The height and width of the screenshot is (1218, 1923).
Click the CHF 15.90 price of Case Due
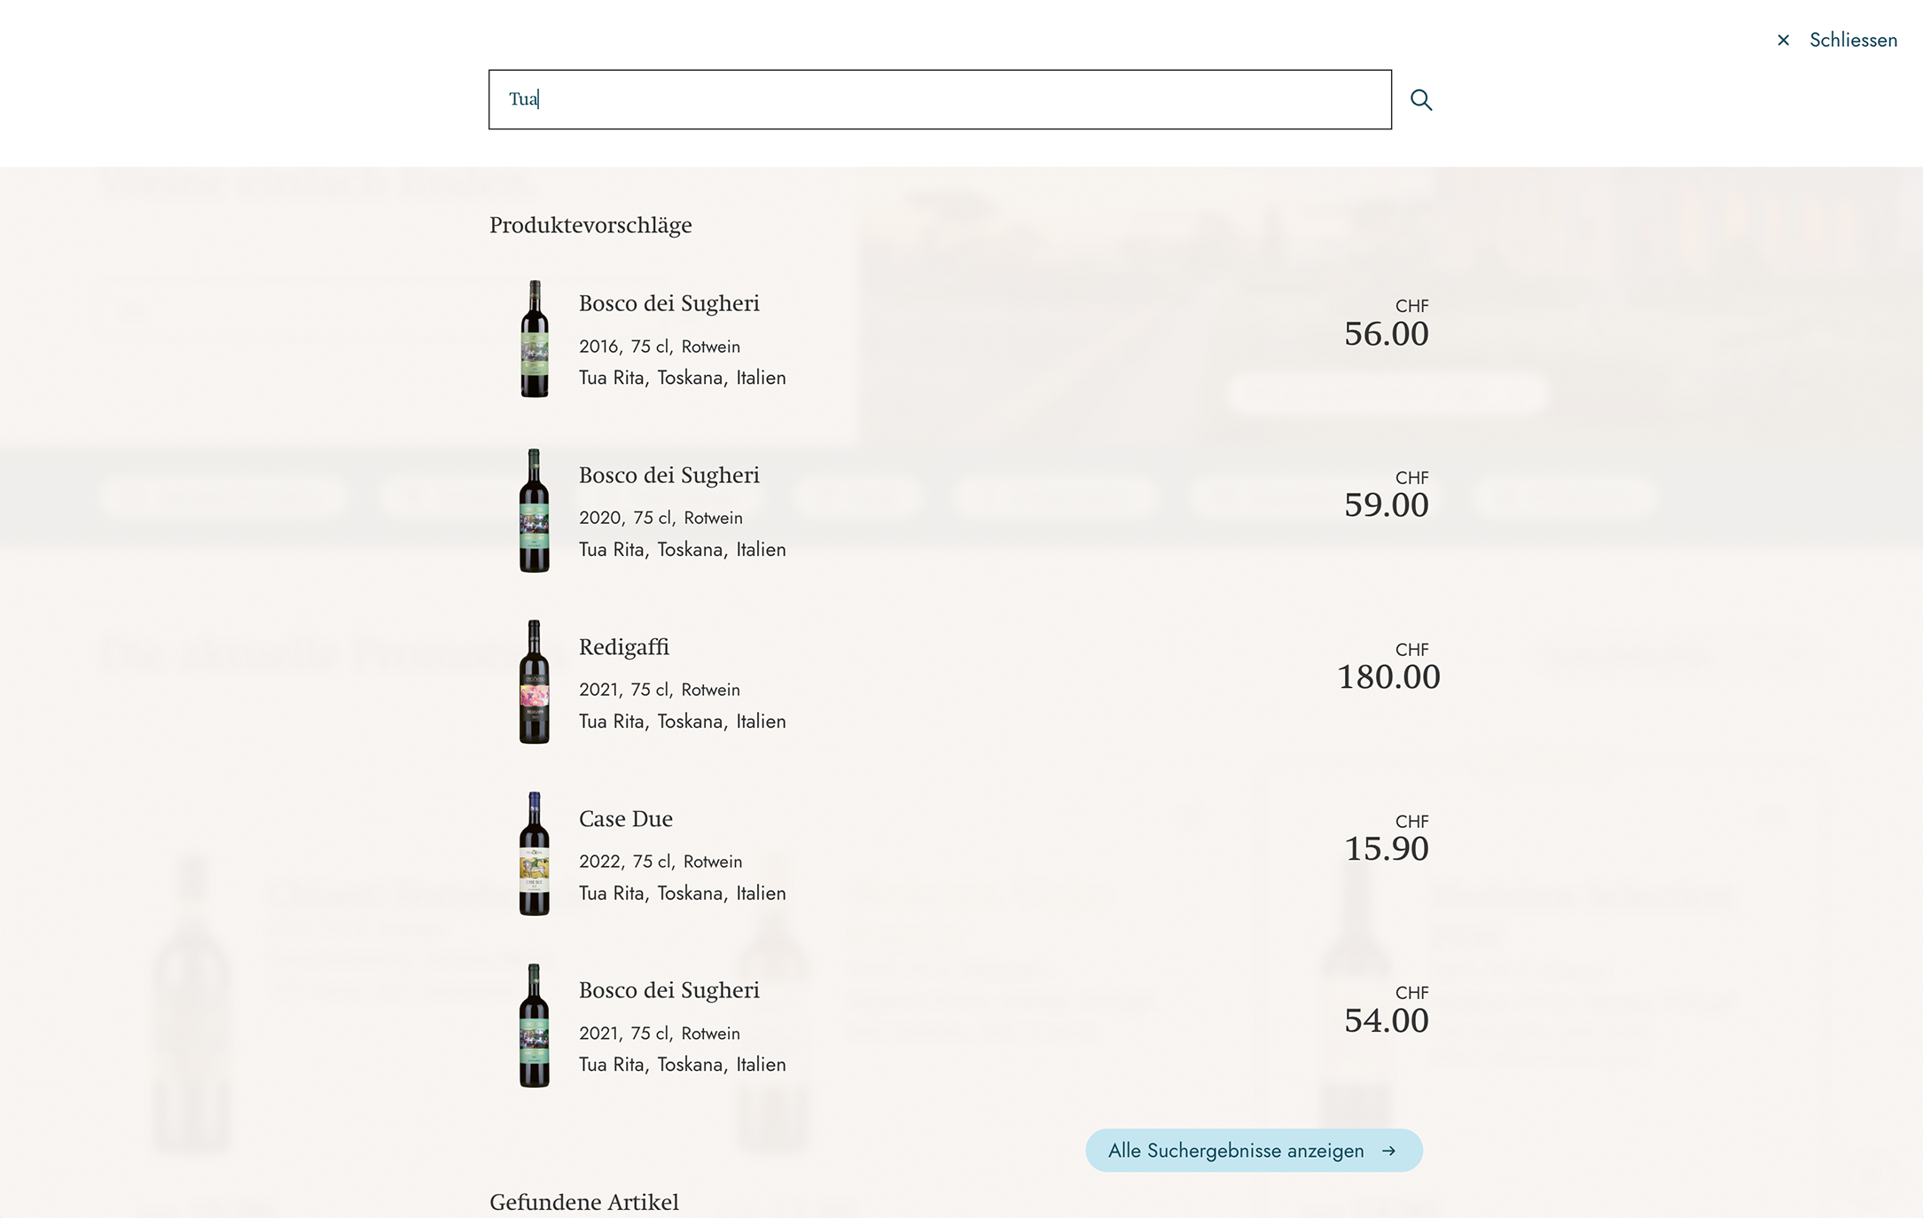point(1387,839)
